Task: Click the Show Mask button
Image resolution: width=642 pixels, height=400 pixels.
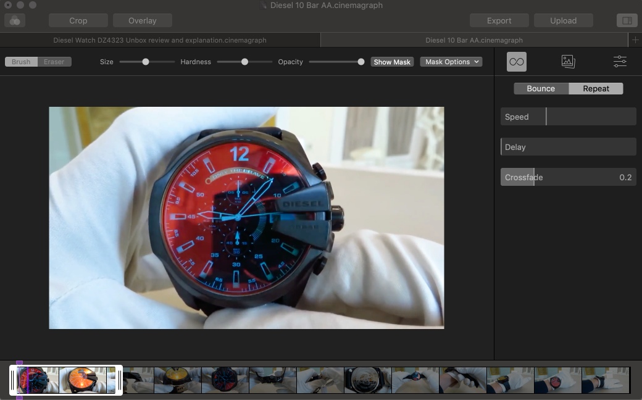Action: coord(392,62)
